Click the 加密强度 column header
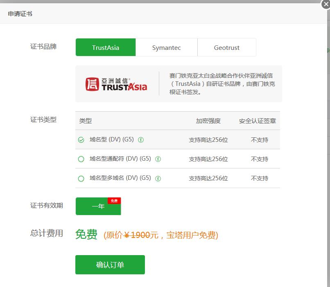The height and width of the screenshot is (287, 330). pos(208,121)
